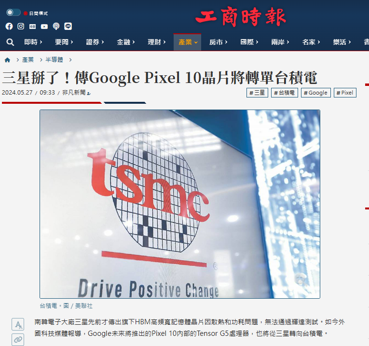The height and width of the screenshot is (346, 369).
Task: Open the podcast icon
Action: [x=56, y=26]
